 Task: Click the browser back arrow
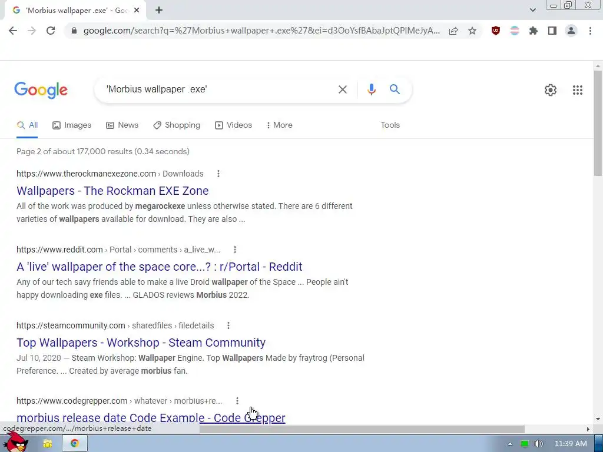[x=13, y=31]
